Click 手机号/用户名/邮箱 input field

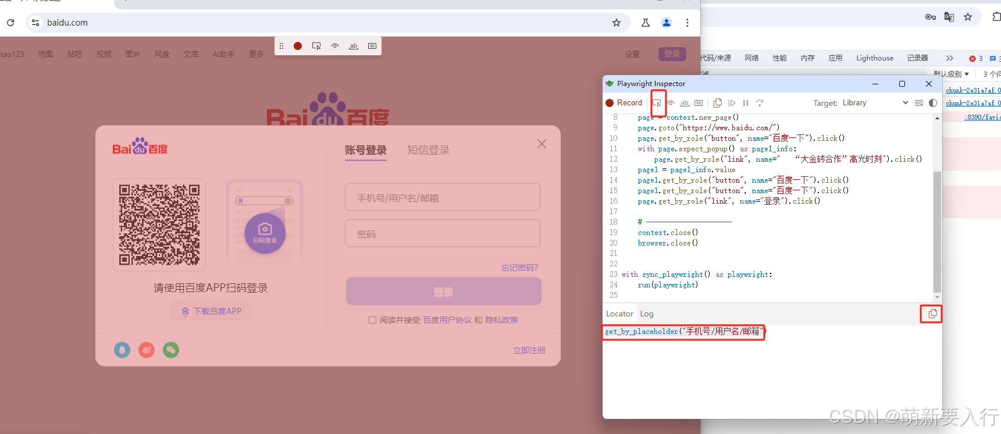coord(443,197)
